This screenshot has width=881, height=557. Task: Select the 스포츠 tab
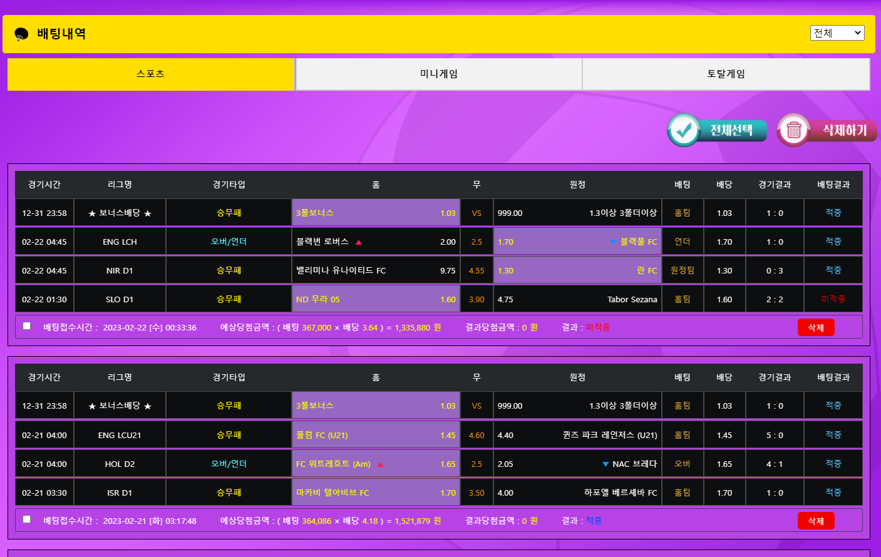pos(151,74)
